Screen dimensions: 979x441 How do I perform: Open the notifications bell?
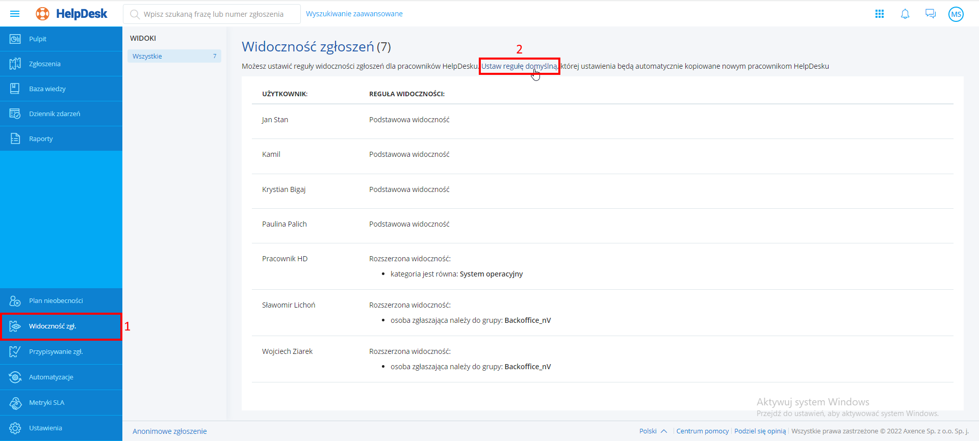coord(905,14)
